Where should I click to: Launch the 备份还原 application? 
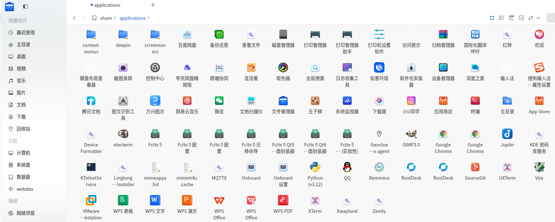coord(219,35)
